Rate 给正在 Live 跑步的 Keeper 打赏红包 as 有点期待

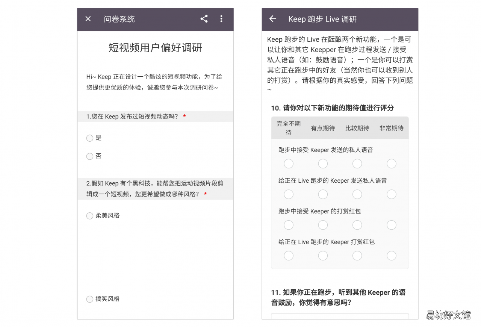coord(323,256)
